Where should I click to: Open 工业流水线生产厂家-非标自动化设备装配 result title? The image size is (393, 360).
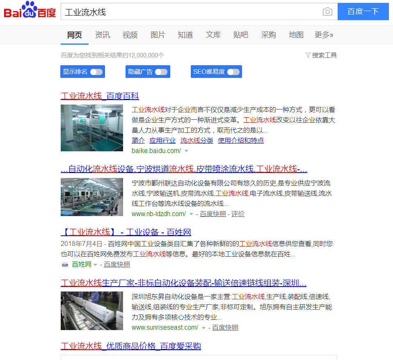183,283
